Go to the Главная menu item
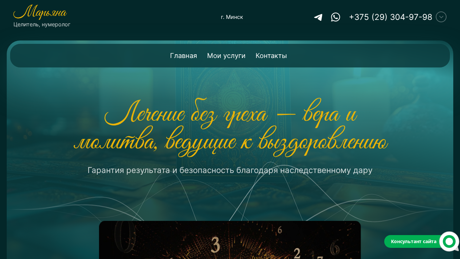The height and width of the screenshot is (259, 460). click(x=184, y=56)
